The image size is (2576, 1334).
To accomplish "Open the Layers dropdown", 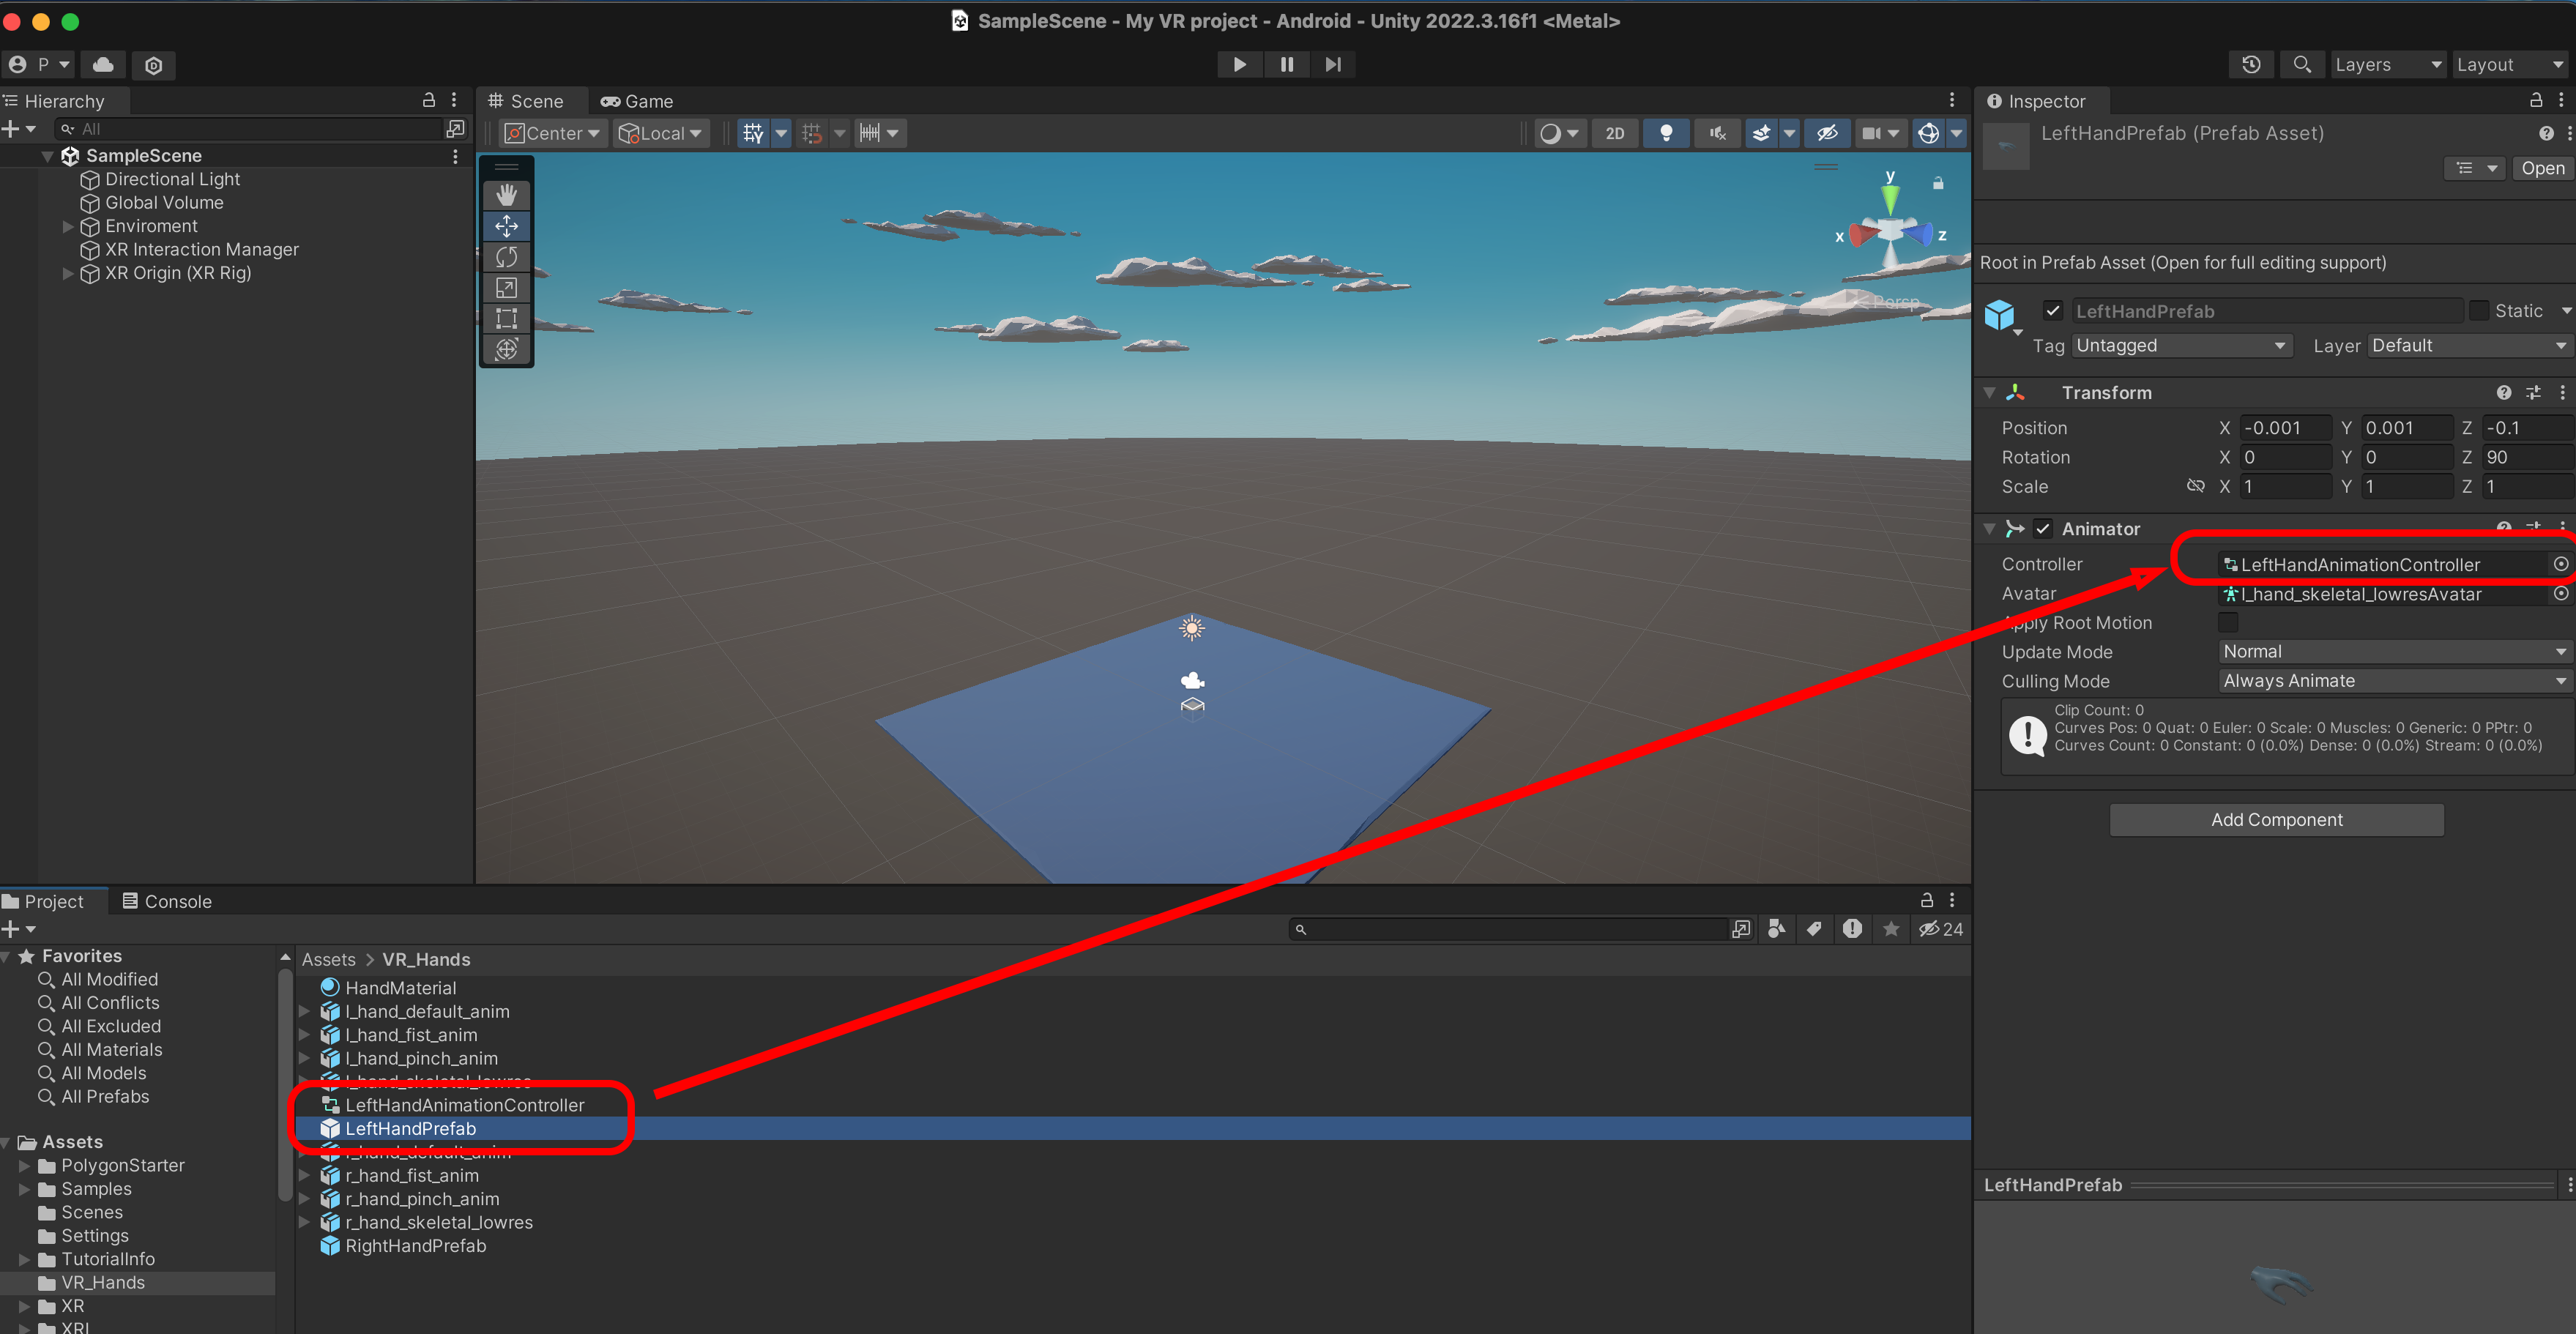I will click(x=2388, y=64).
